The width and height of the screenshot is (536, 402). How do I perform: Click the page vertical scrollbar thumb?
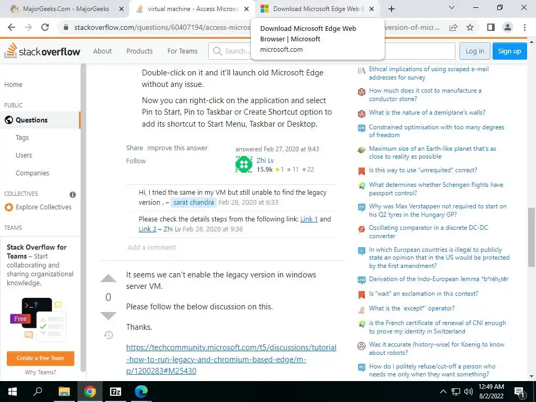531,237
